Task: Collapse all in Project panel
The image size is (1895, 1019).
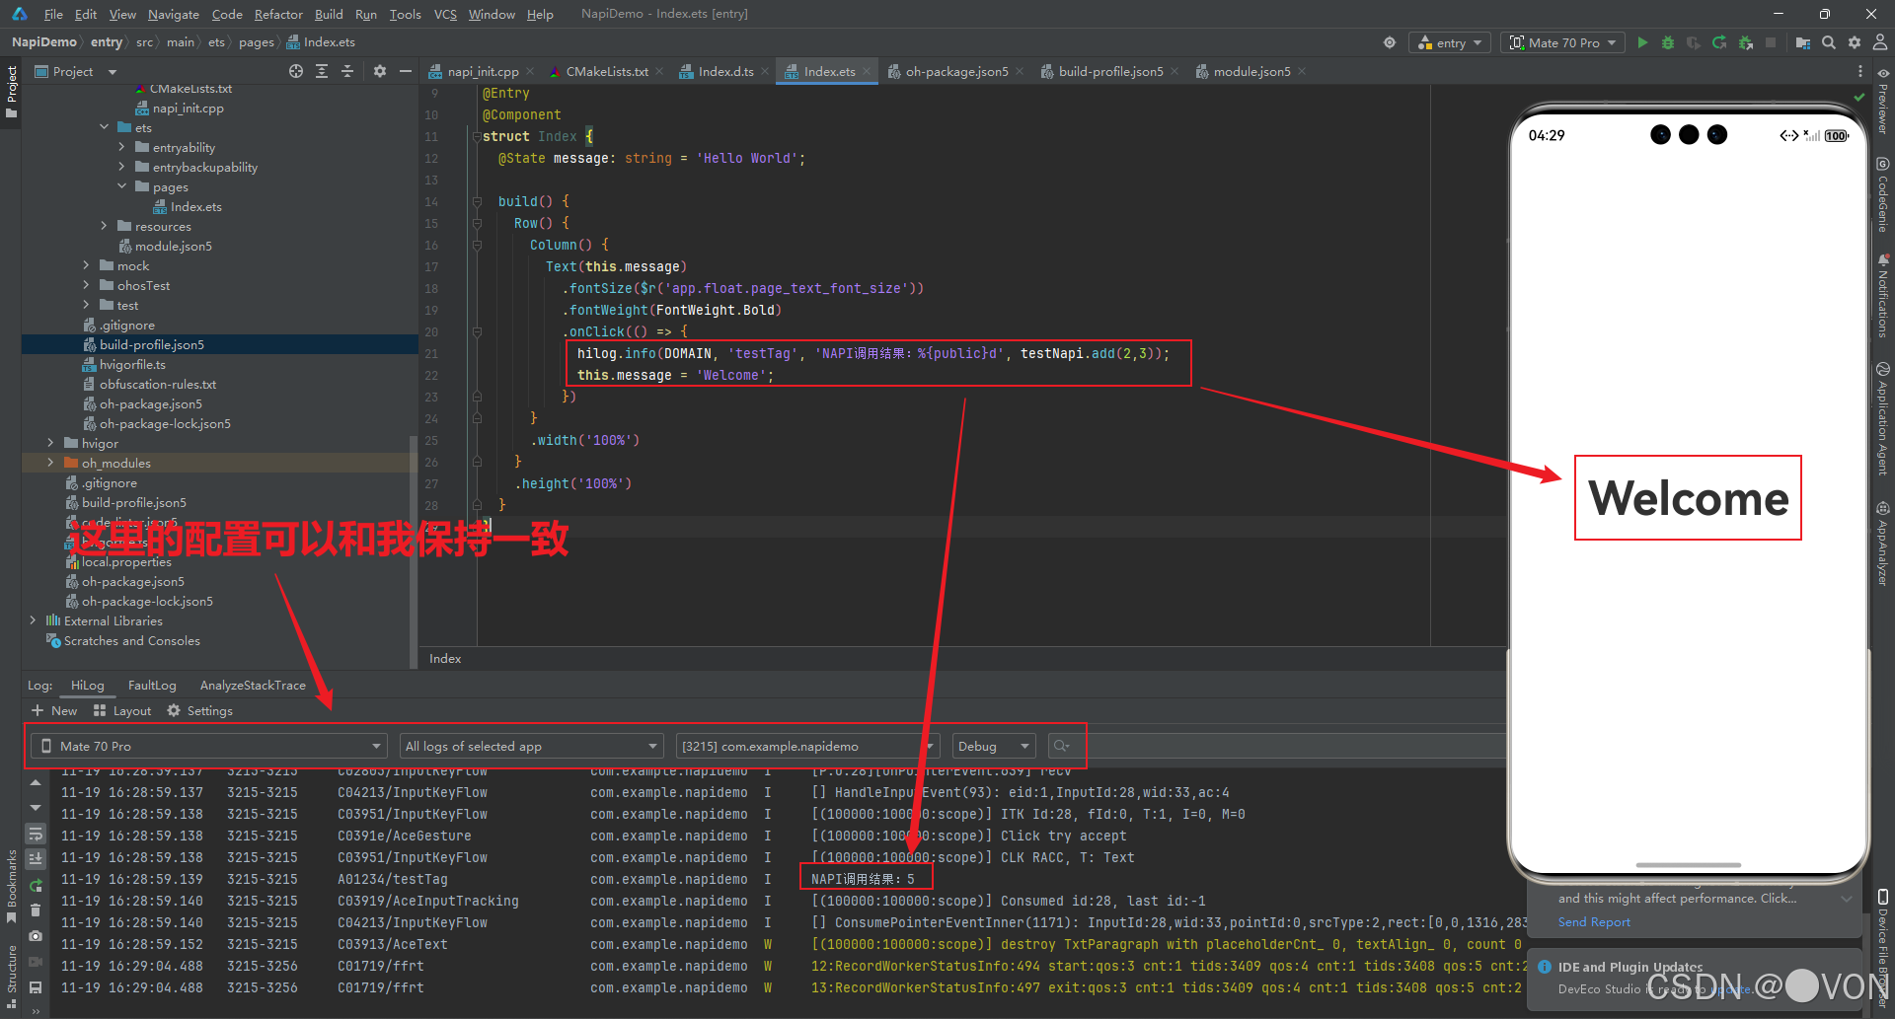Action: coord(347,71)
